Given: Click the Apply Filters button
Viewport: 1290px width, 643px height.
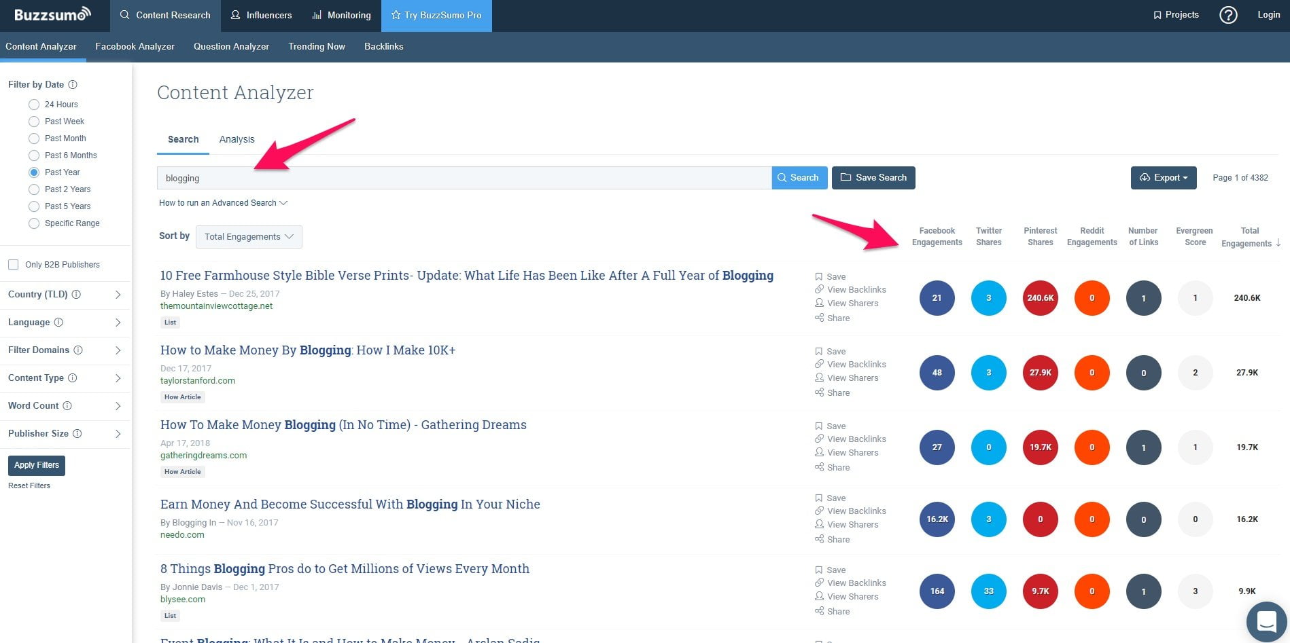Looking at the screenshot, I should point(37,465).
